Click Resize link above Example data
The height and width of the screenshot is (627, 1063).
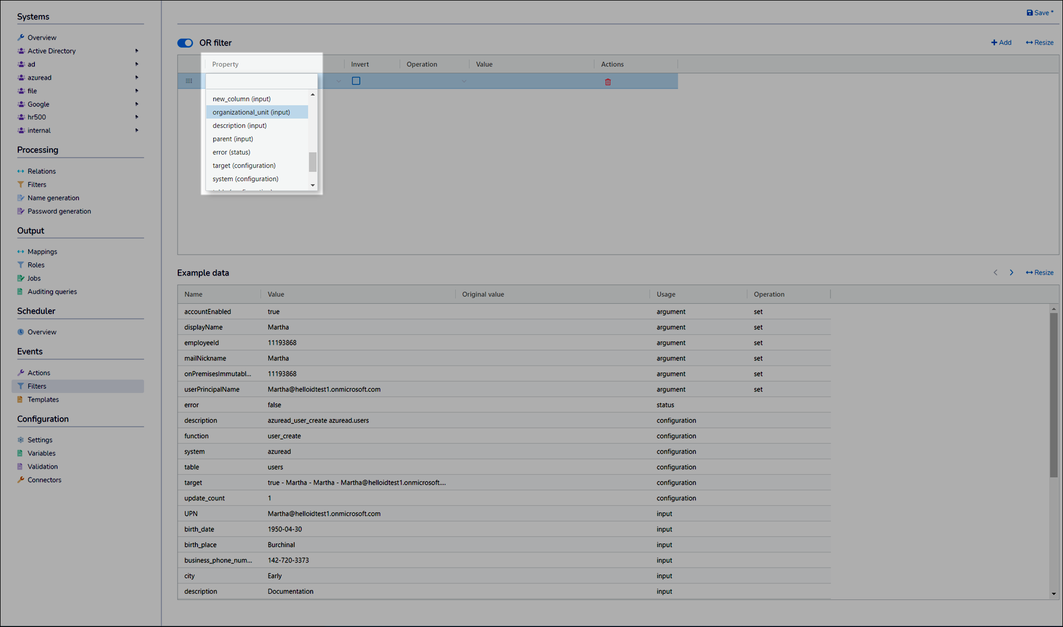click(x=1040, y=272)
